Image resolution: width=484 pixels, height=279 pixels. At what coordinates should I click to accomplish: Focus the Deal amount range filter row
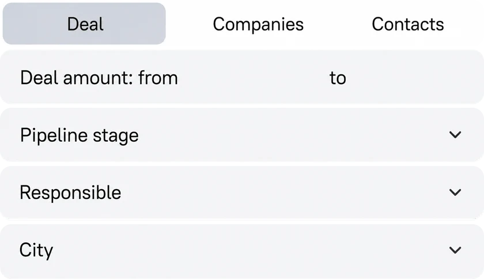(242, 77)
